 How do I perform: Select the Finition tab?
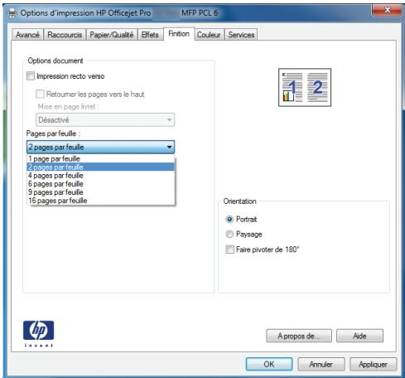179,34
